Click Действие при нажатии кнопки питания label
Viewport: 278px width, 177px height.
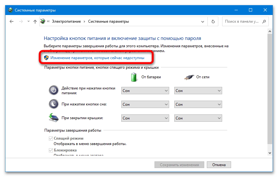click(x=88, y=90)
